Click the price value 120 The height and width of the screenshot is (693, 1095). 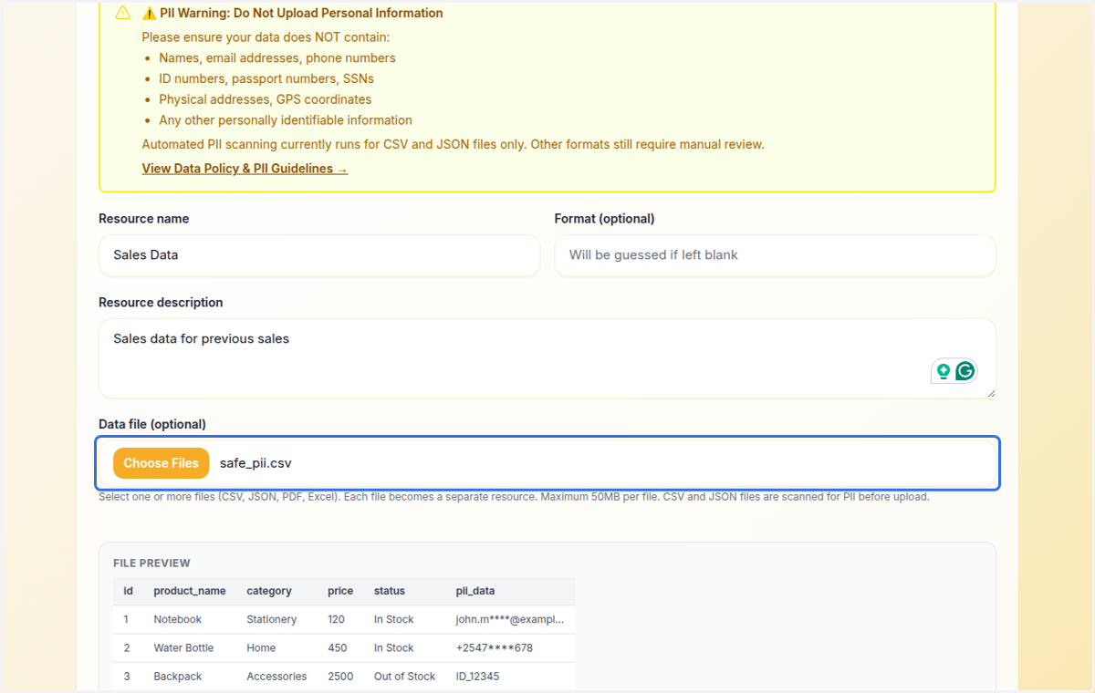[x=337, y=619]
